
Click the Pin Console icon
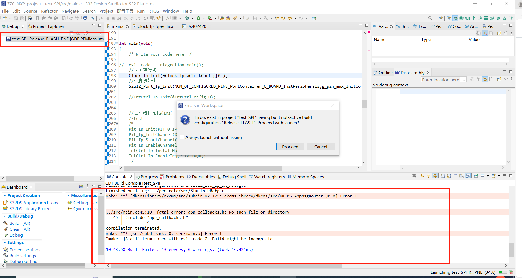coord(476,176)
